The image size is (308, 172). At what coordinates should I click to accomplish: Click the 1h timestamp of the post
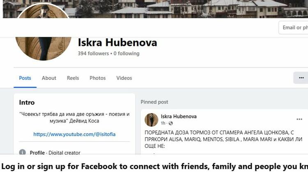click(163, 123)
